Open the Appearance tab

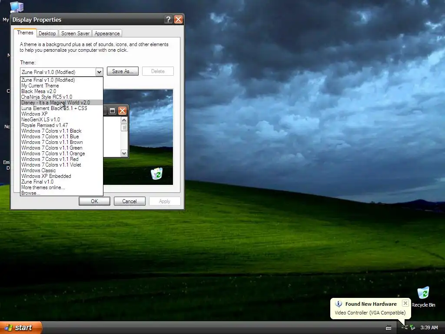pyautogui.click(x=107, y=33)
